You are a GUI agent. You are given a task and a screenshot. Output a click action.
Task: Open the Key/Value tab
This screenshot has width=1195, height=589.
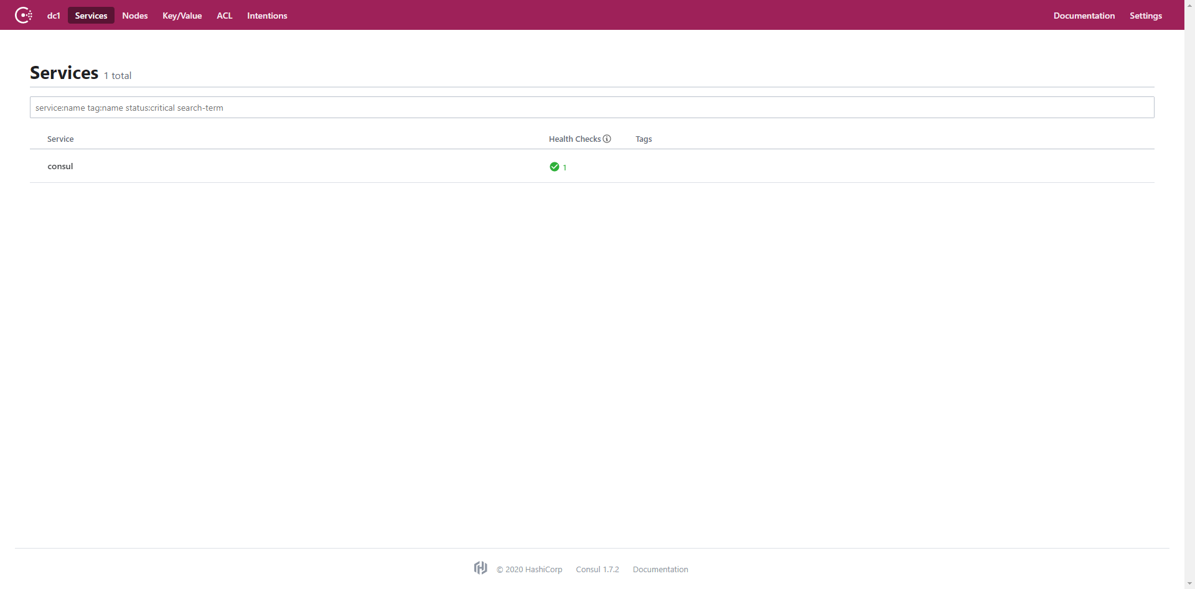(x=182, y=16)
